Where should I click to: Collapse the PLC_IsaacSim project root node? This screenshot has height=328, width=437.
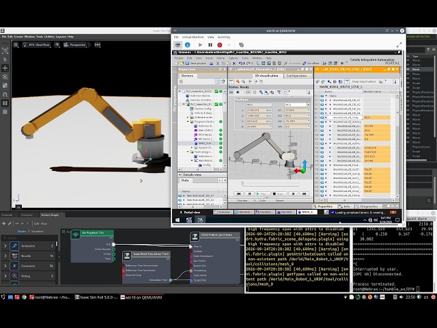[x=180, y=91]
